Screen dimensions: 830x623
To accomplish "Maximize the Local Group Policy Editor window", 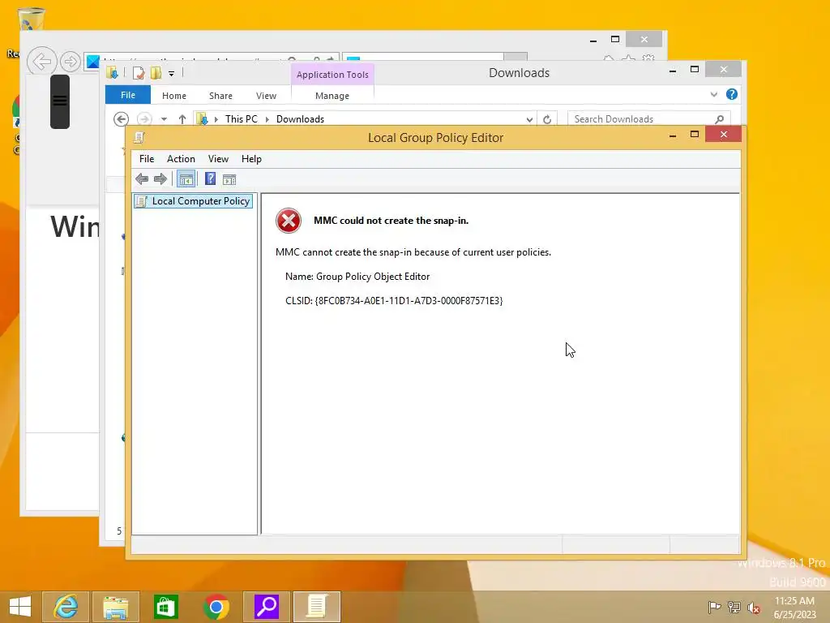I will click(x=695, y=135).
